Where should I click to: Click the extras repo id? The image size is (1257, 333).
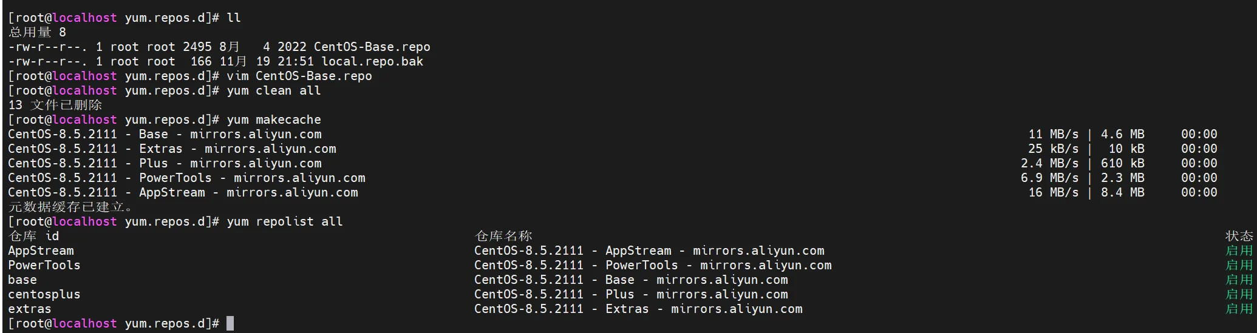29,309
